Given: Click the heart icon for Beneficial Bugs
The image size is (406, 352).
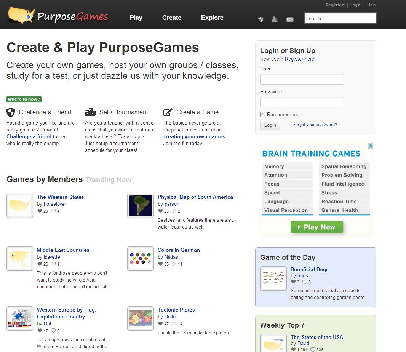Looking at the screenshot, I should click(x=293, y=282).
